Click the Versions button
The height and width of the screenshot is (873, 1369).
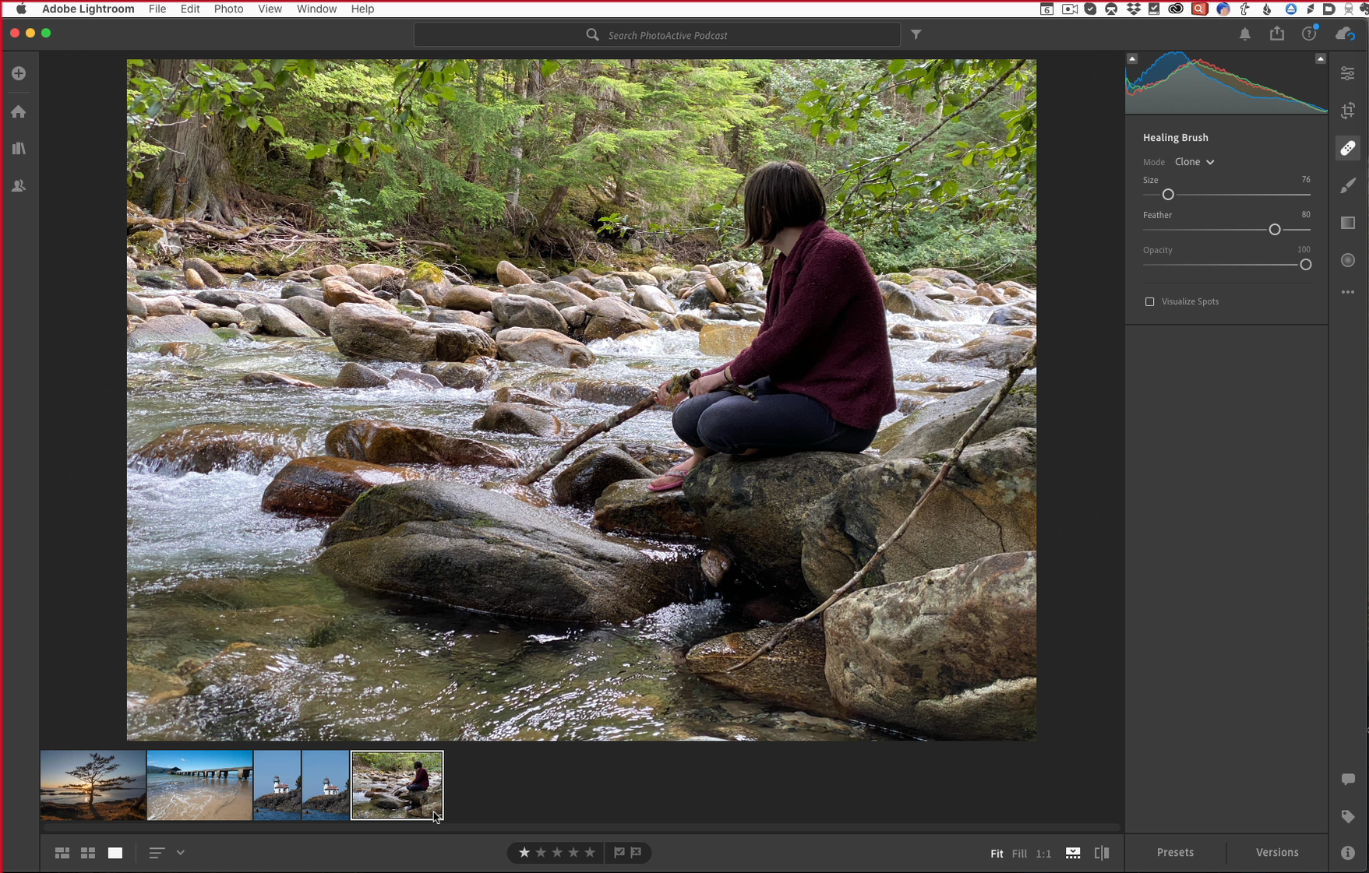[x=1277, y=853]
